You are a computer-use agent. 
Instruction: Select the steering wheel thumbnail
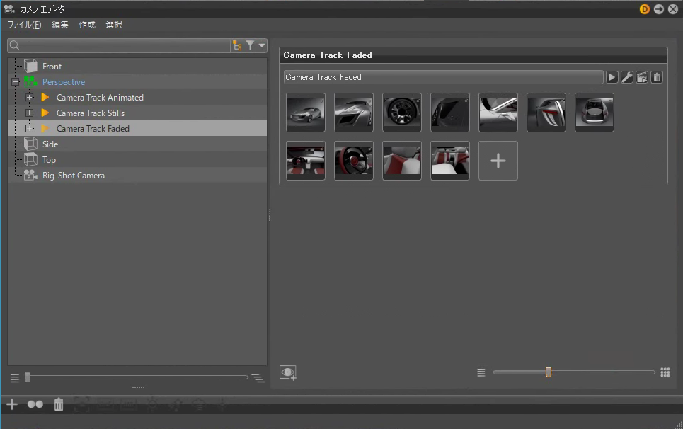tap(354, 161)
